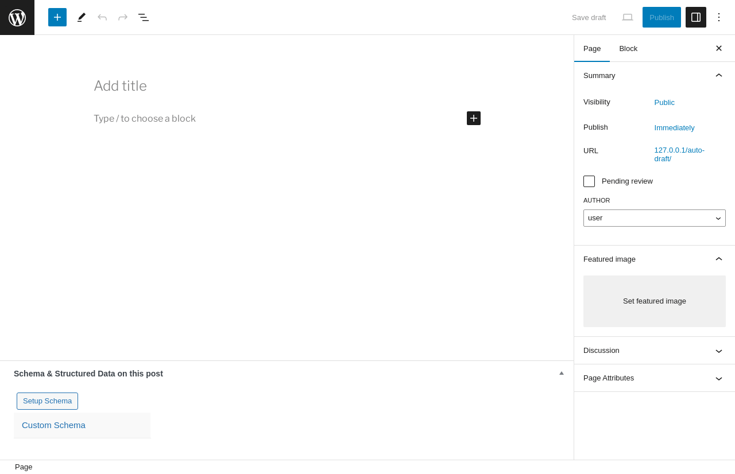Expand the Page Attributes panel
This screenshot has width=735, height=474.
coord(719,378)
